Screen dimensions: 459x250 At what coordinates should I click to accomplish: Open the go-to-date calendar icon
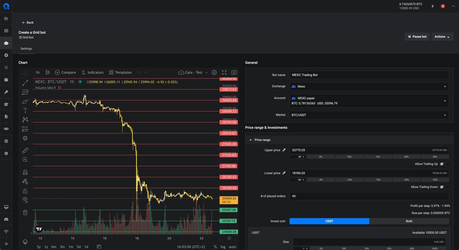click(99, 247)
